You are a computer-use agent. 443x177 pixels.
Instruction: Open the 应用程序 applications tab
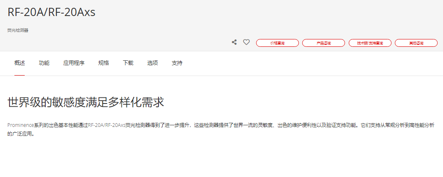[74, 63]
